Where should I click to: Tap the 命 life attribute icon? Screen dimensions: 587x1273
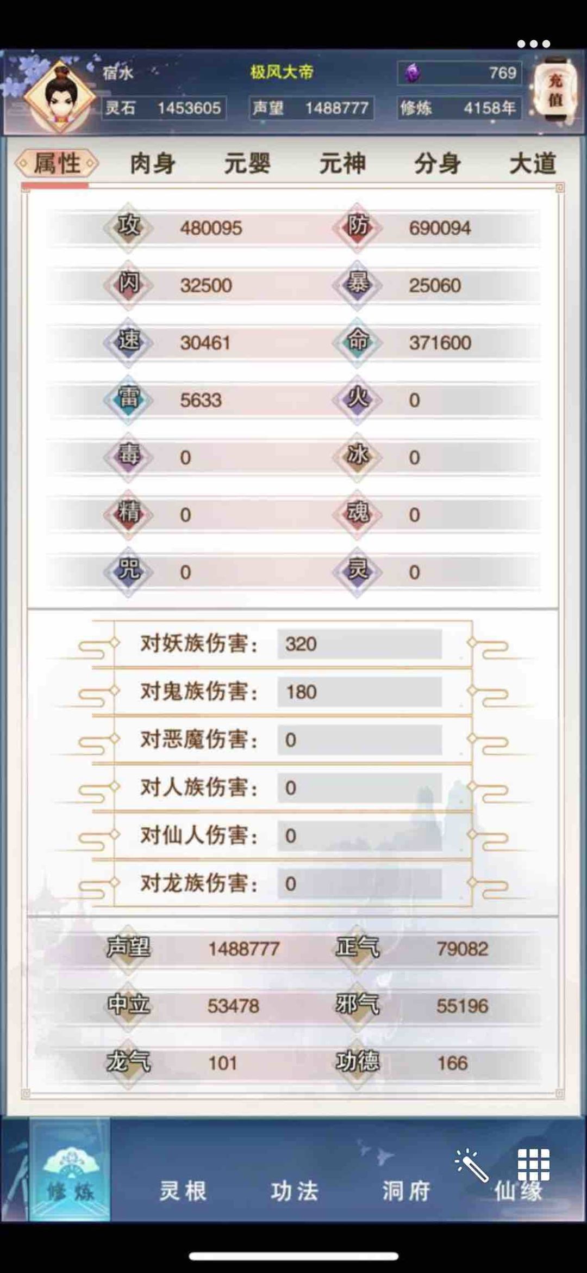[x=358, y=342]
